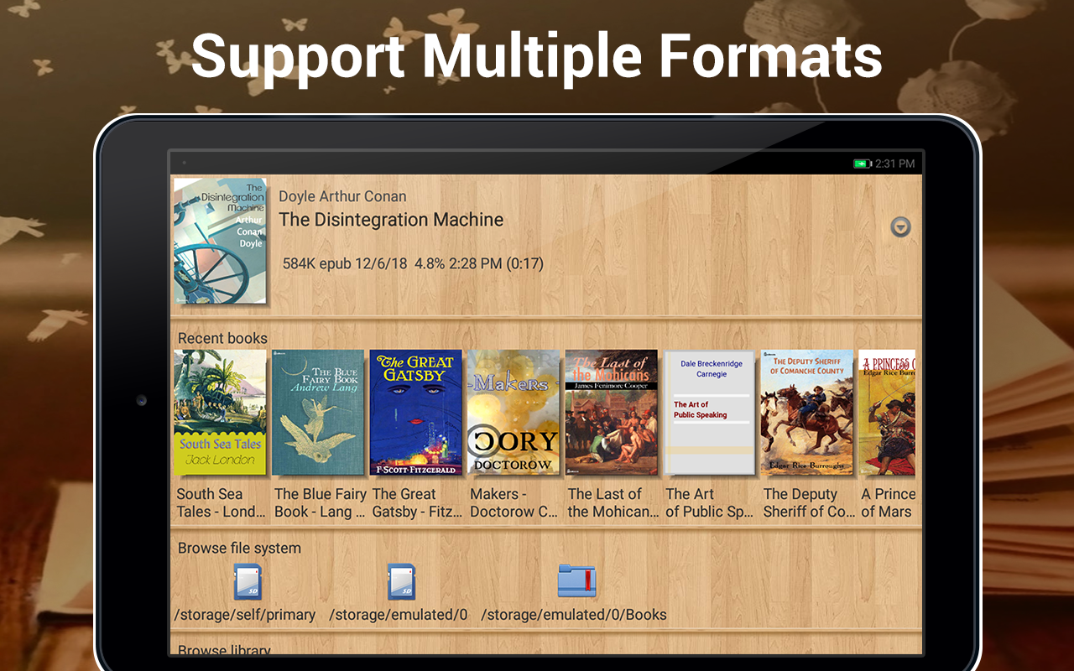The height and width of the screenshot is (671, 1074).
Task: Select the Recent books section header
Action: click(222, 338)
